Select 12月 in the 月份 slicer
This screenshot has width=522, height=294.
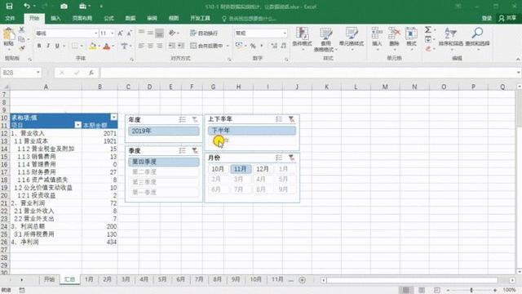263,169
